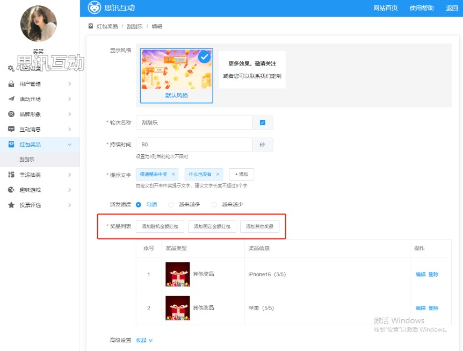463x351 pixels.
Task: Select the 匀速 radio option
Action: [x=138, y=204]
